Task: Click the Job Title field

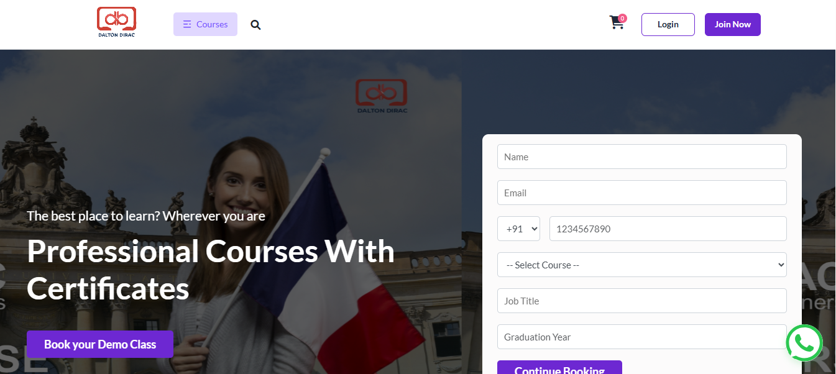Action: pyautogui.click(x=641, y=301)
